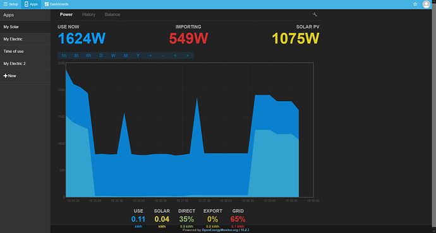Click the GRID 65% statistic
436x233 pixels.
[x=238, y=219]
